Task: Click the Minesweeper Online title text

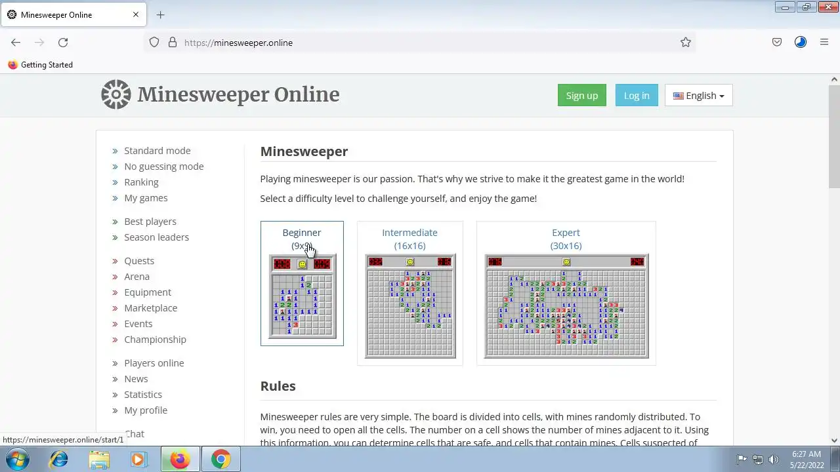Action: tap(238, 94)
